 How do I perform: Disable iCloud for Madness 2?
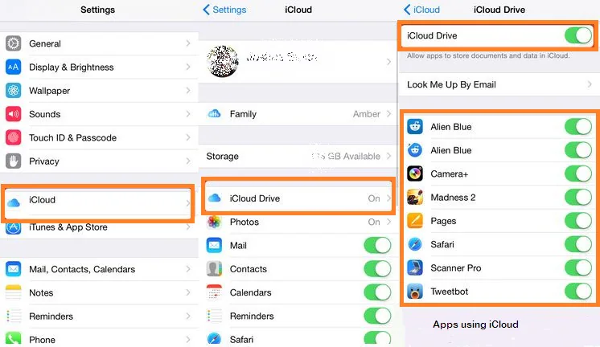(x=578, y=198)
